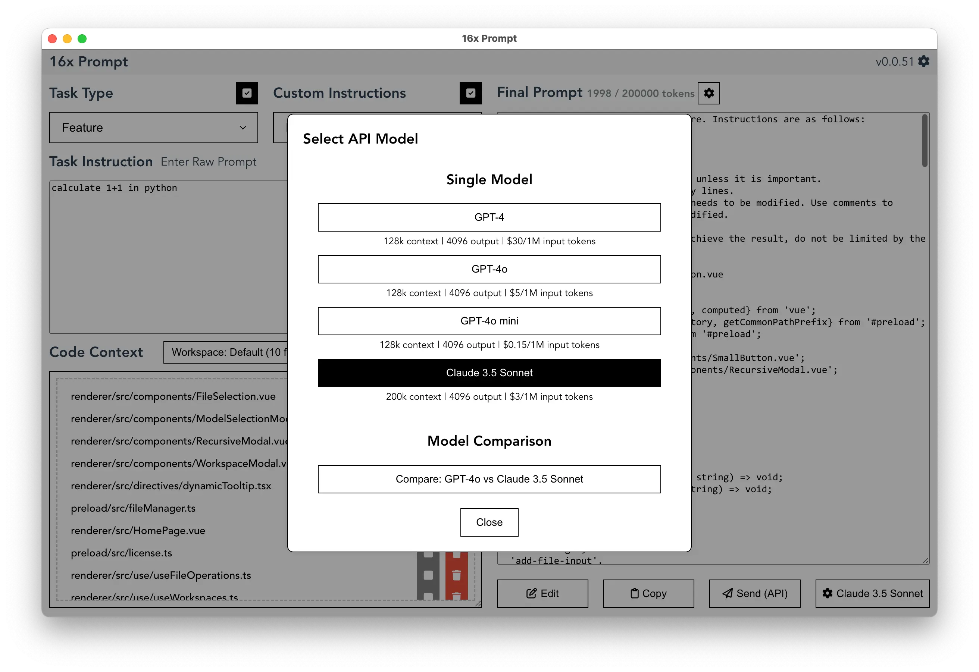
Task: Select the WorkspaceModal file row
Action: point(179,463)
